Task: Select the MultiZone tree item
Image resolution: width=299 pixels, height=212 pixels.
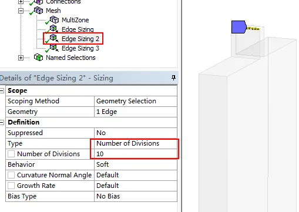Action: tap(75, 20)
